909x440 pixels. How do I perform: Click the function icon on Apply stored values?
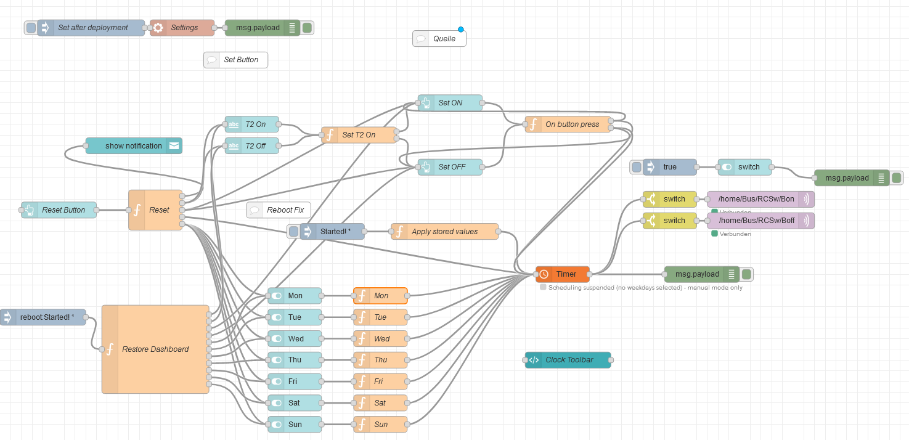point(399,232)
